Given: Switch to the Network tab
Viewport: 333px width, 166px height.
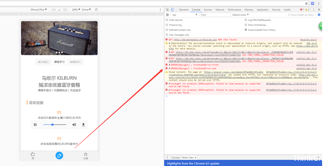Looking at the screenshot, I should tap(220, 10).
